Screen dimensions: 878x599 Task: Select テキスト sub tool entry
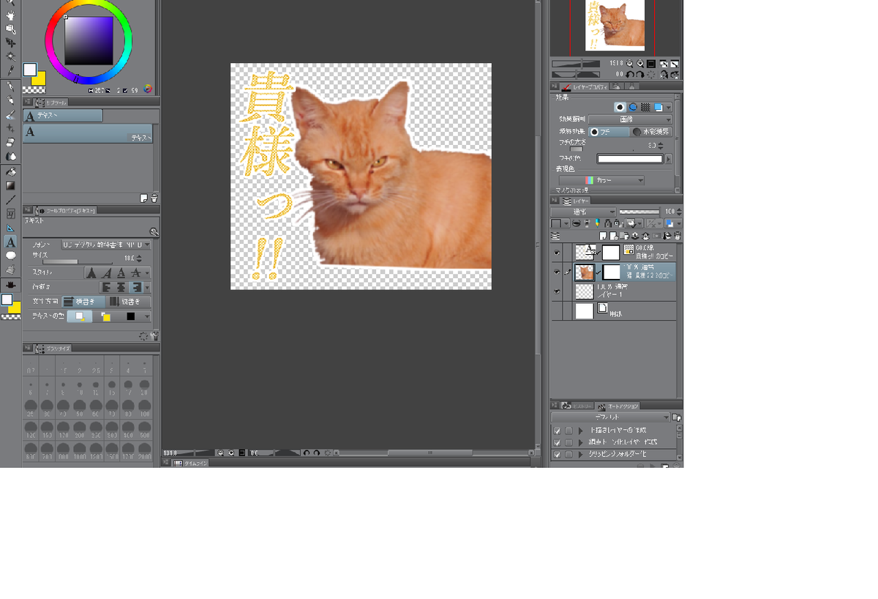[88, 133]
